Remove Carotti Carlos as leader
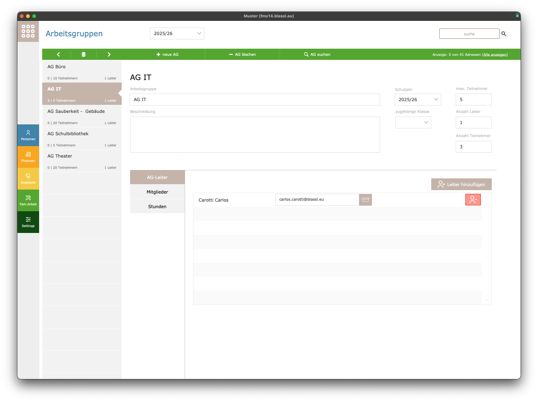Image resolution: width=538 pixels, height=402 pixels. tap(473, 200)
